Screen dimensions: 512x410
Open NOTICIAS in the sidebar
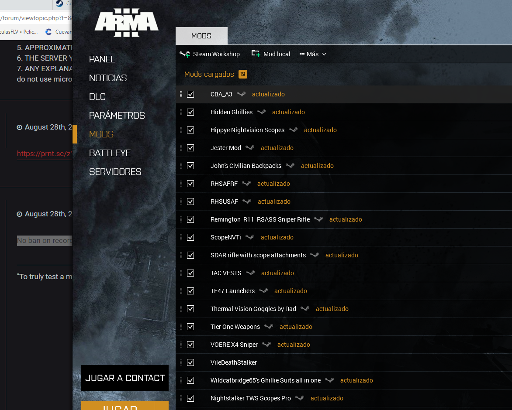108,78
